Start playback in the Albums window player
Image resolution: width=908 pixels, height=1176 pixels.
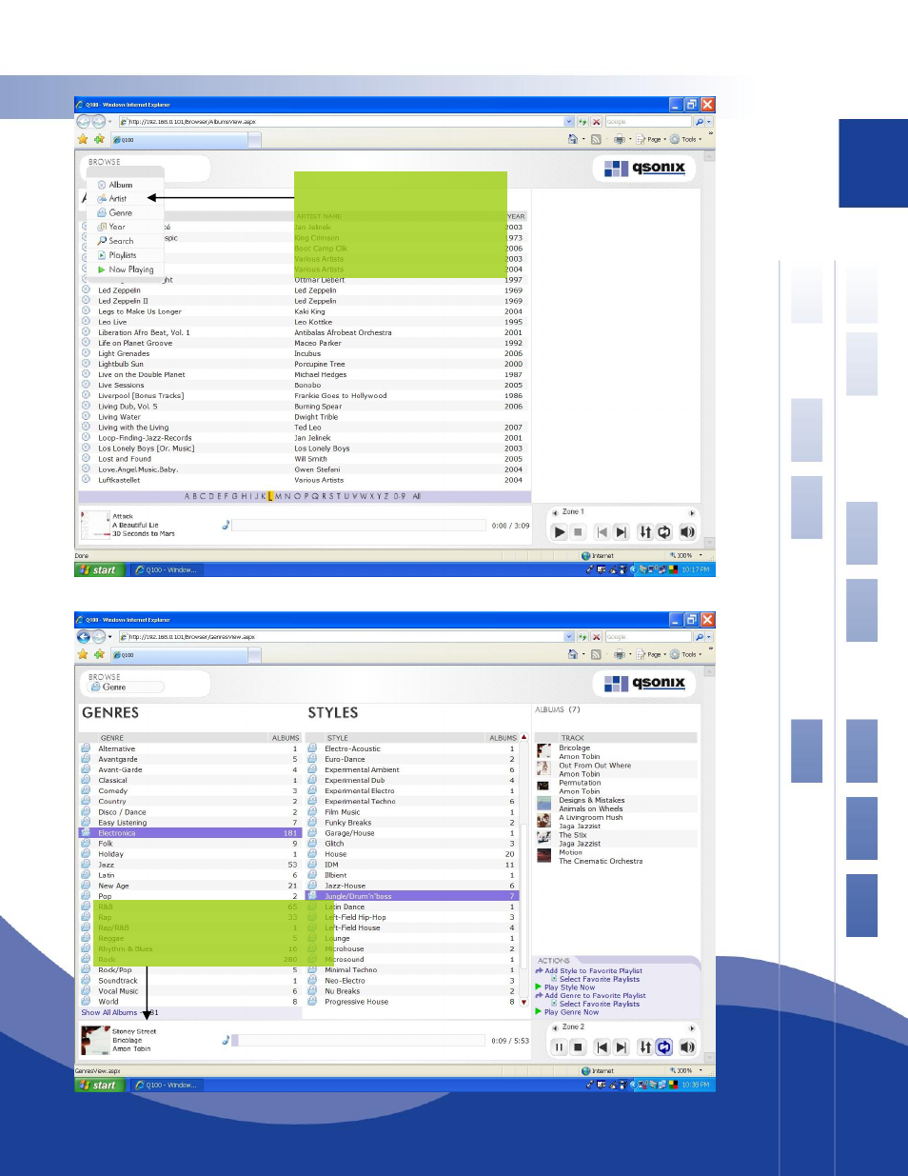(560, 532)
